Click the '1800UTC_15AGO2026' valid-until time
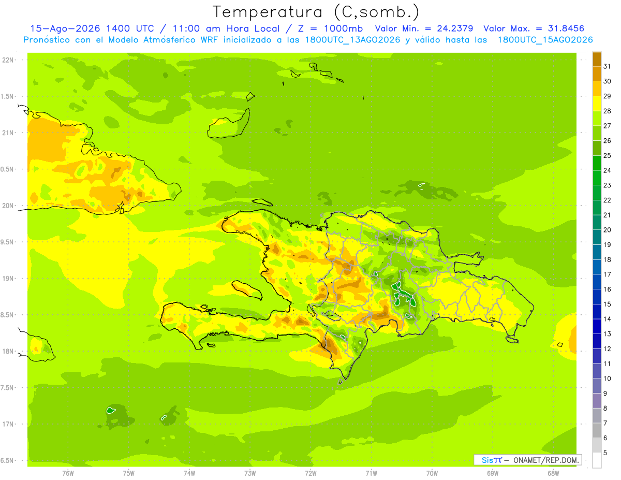621x480 pixels. click(545, 40)
